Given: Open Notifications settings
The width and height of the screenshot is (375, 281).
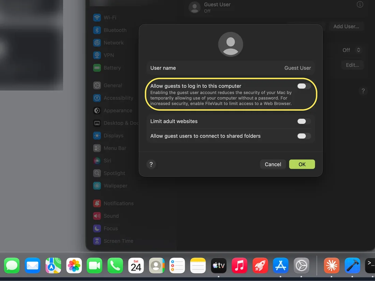Looking at the screenshot, I should click(114, 203).
